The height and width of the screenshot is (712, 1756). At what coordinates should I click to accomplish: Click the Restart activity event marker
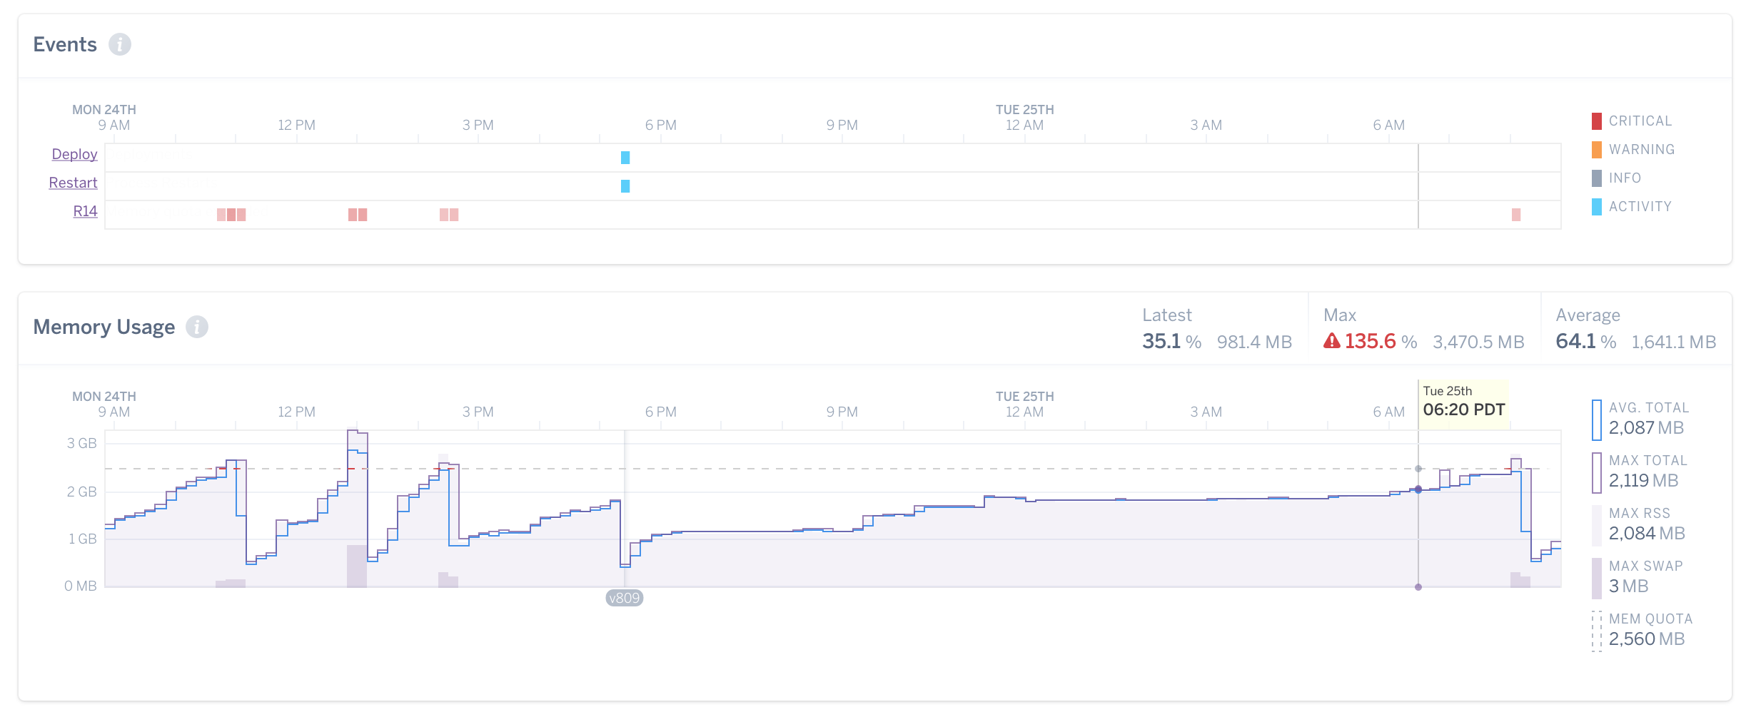point(625,186)
